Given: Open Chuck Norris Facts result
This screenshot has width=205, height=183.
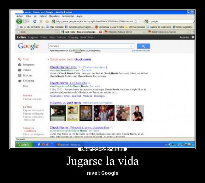Looking at the screenshot, I should click(x=63, y=67).
